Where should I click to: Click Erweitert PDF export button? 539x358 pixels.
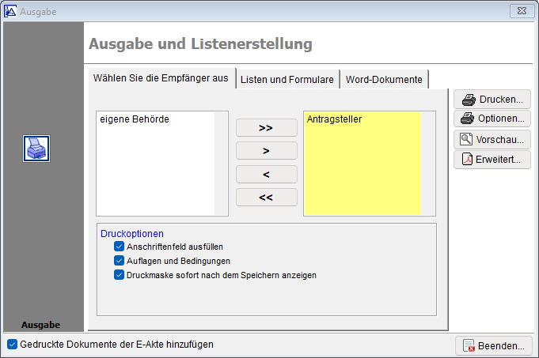(492, 160)
